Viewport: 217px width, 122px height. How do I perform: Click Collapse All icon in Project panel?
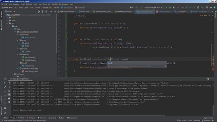coord(46,12)
